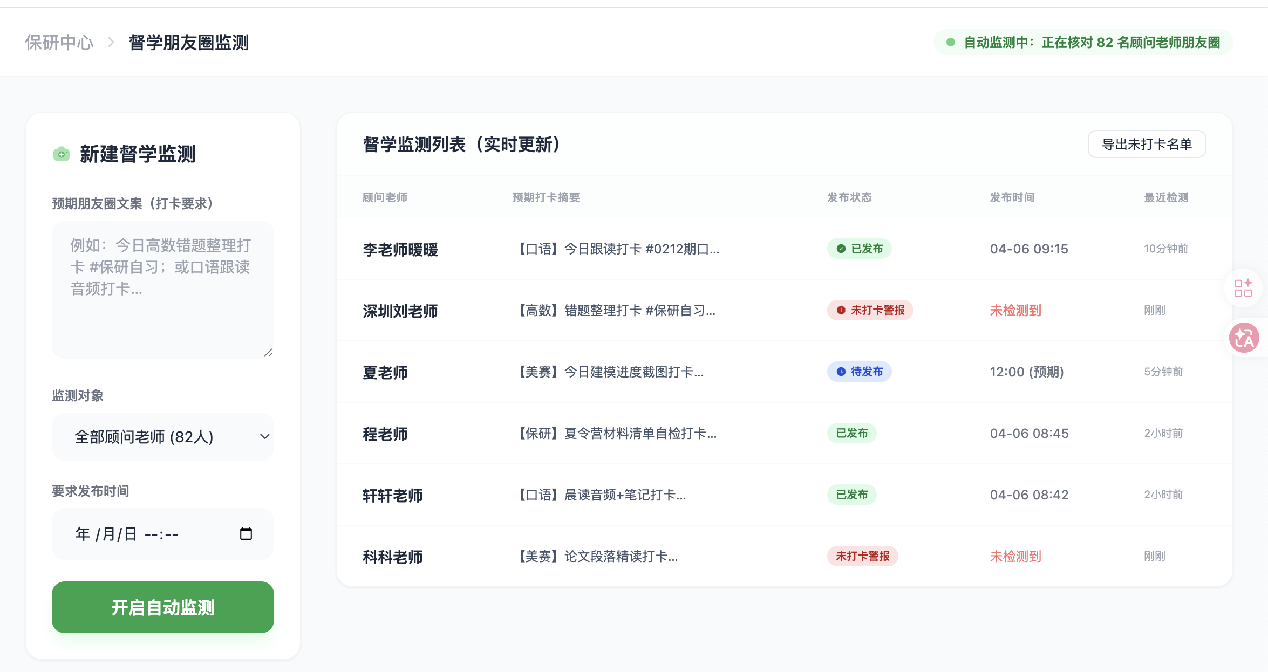Click the breadcrumb chevron after 保研中心
Screen dimensions: 1268x672
point(111,42)
